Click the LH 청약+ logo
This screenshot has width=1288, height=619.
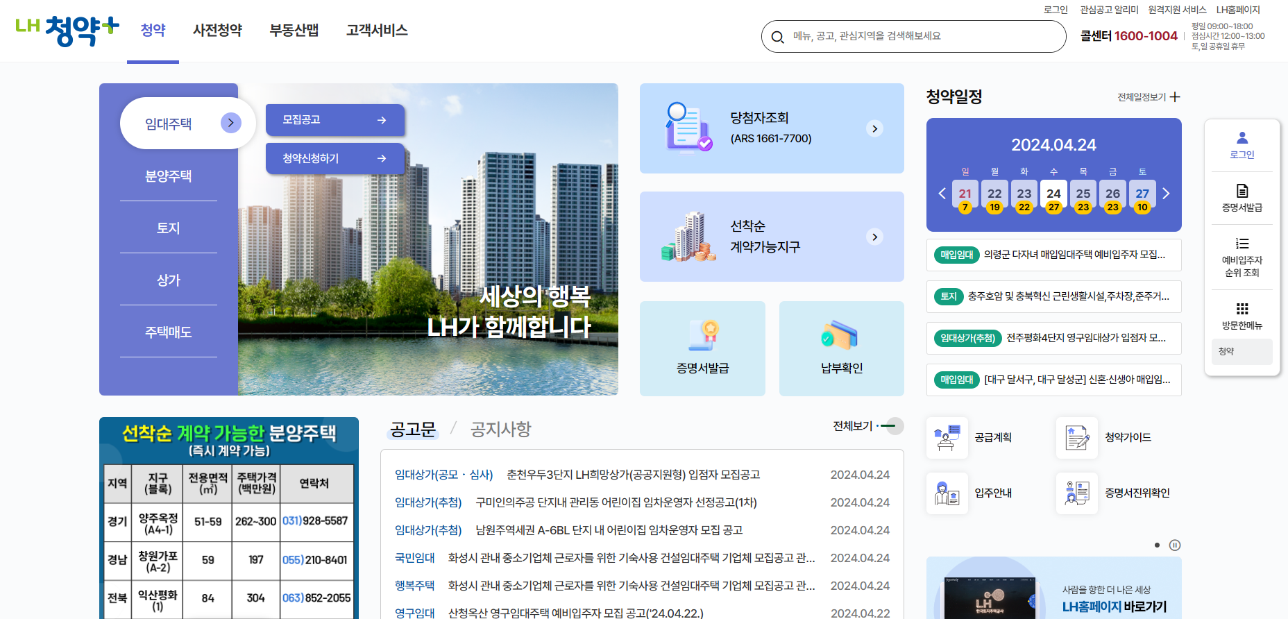[x=67, y=31]
